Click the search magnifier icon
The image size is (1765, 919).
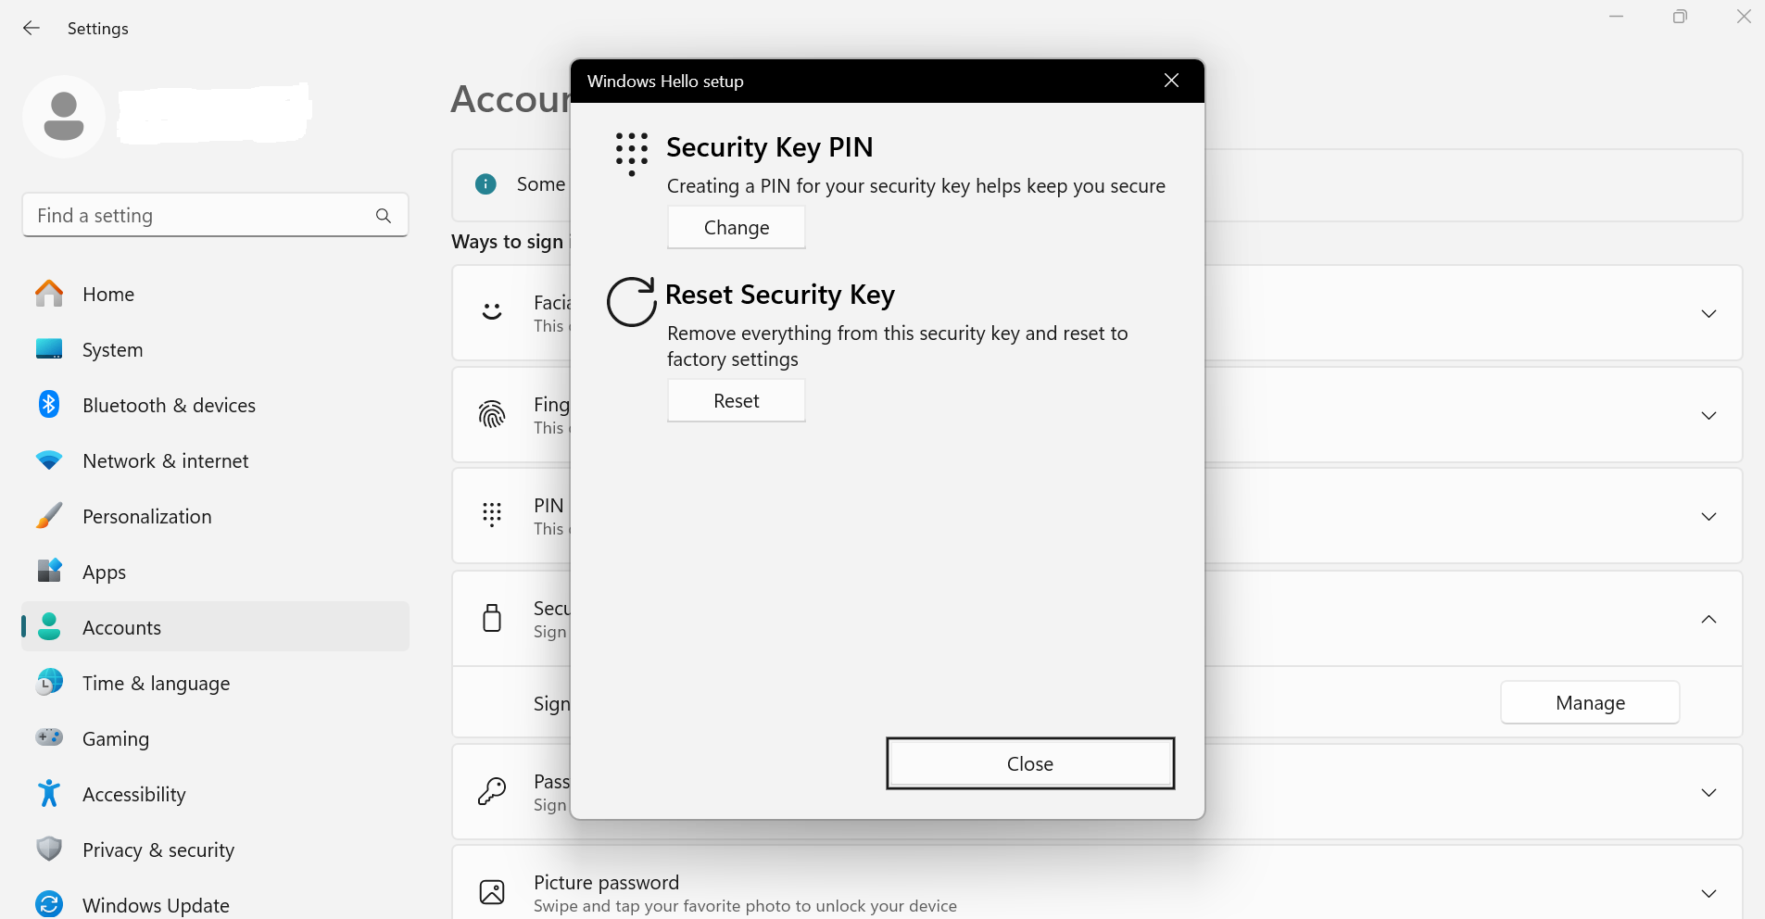coord(384,216)
